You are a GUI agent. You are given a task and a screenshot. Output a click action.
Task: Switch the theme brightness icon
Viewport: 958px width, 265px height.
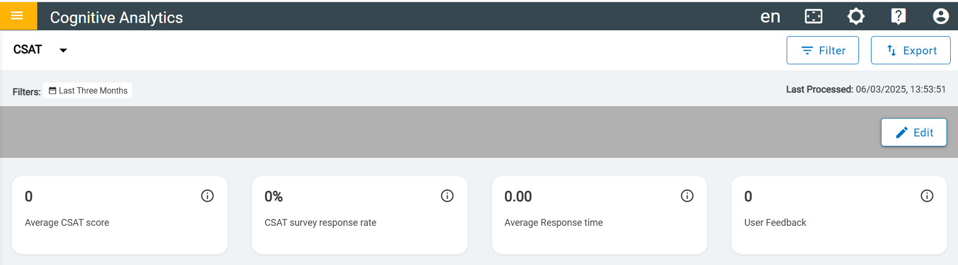[x=856, y=17]
